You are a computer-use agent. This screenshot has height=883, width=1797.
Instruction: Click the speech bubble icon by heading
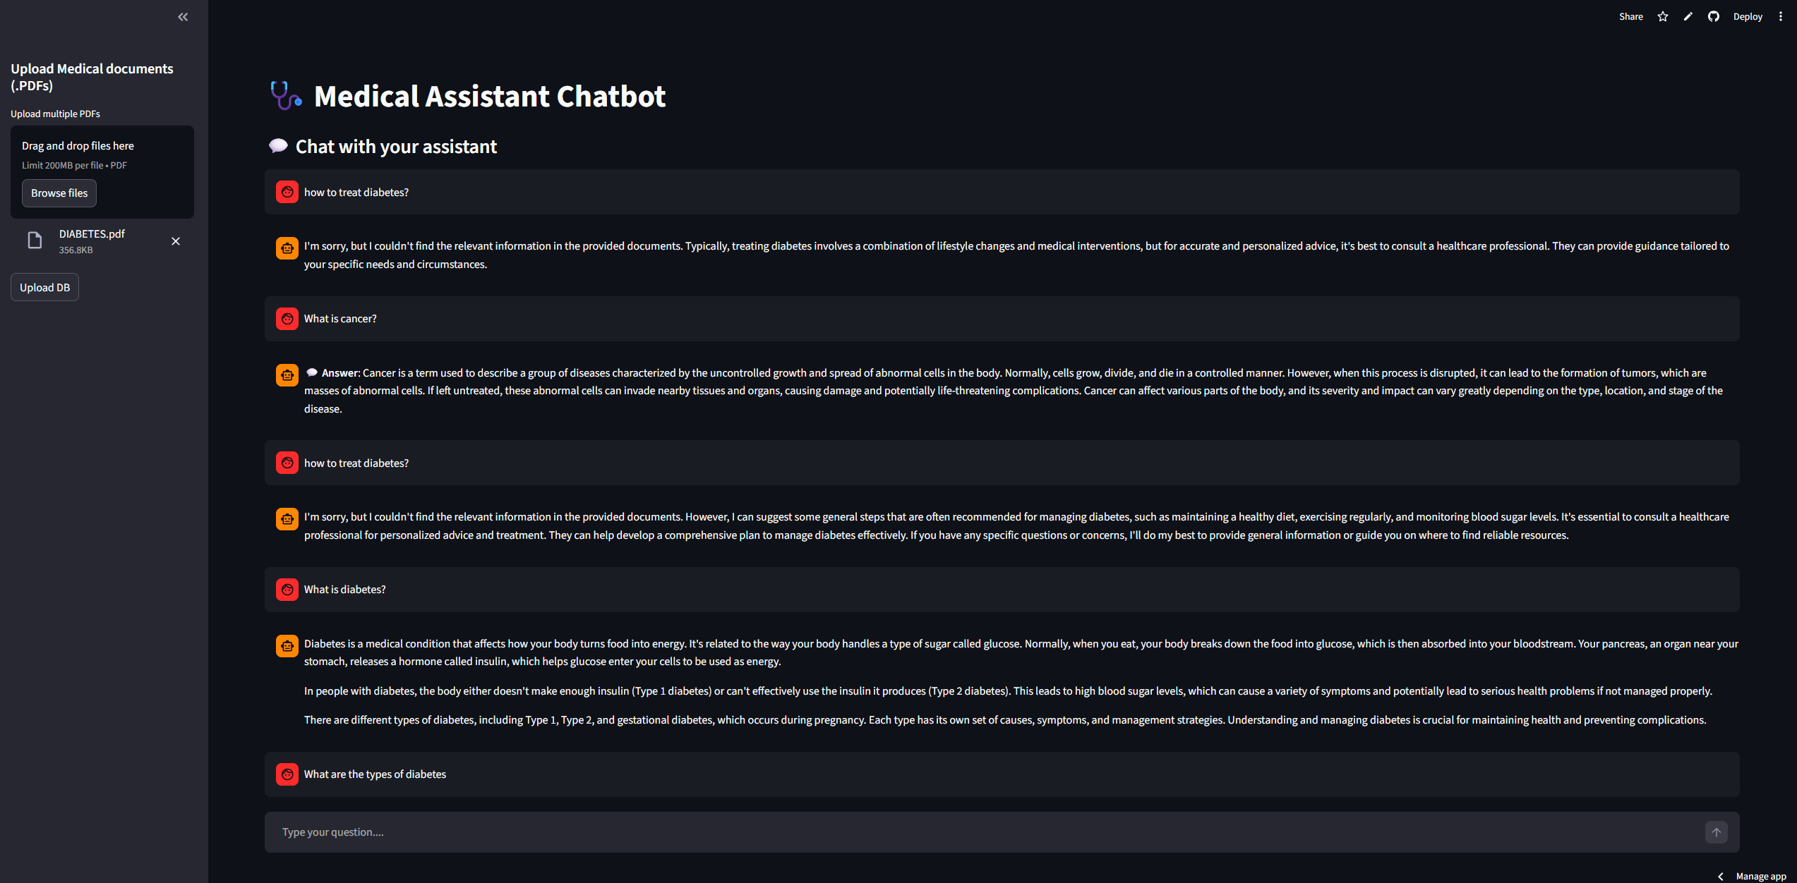(278, 146)
